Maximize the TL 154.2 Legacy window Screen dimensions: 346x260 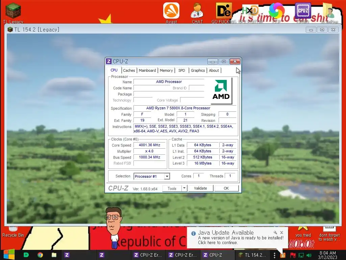click(x=322, y=30)
